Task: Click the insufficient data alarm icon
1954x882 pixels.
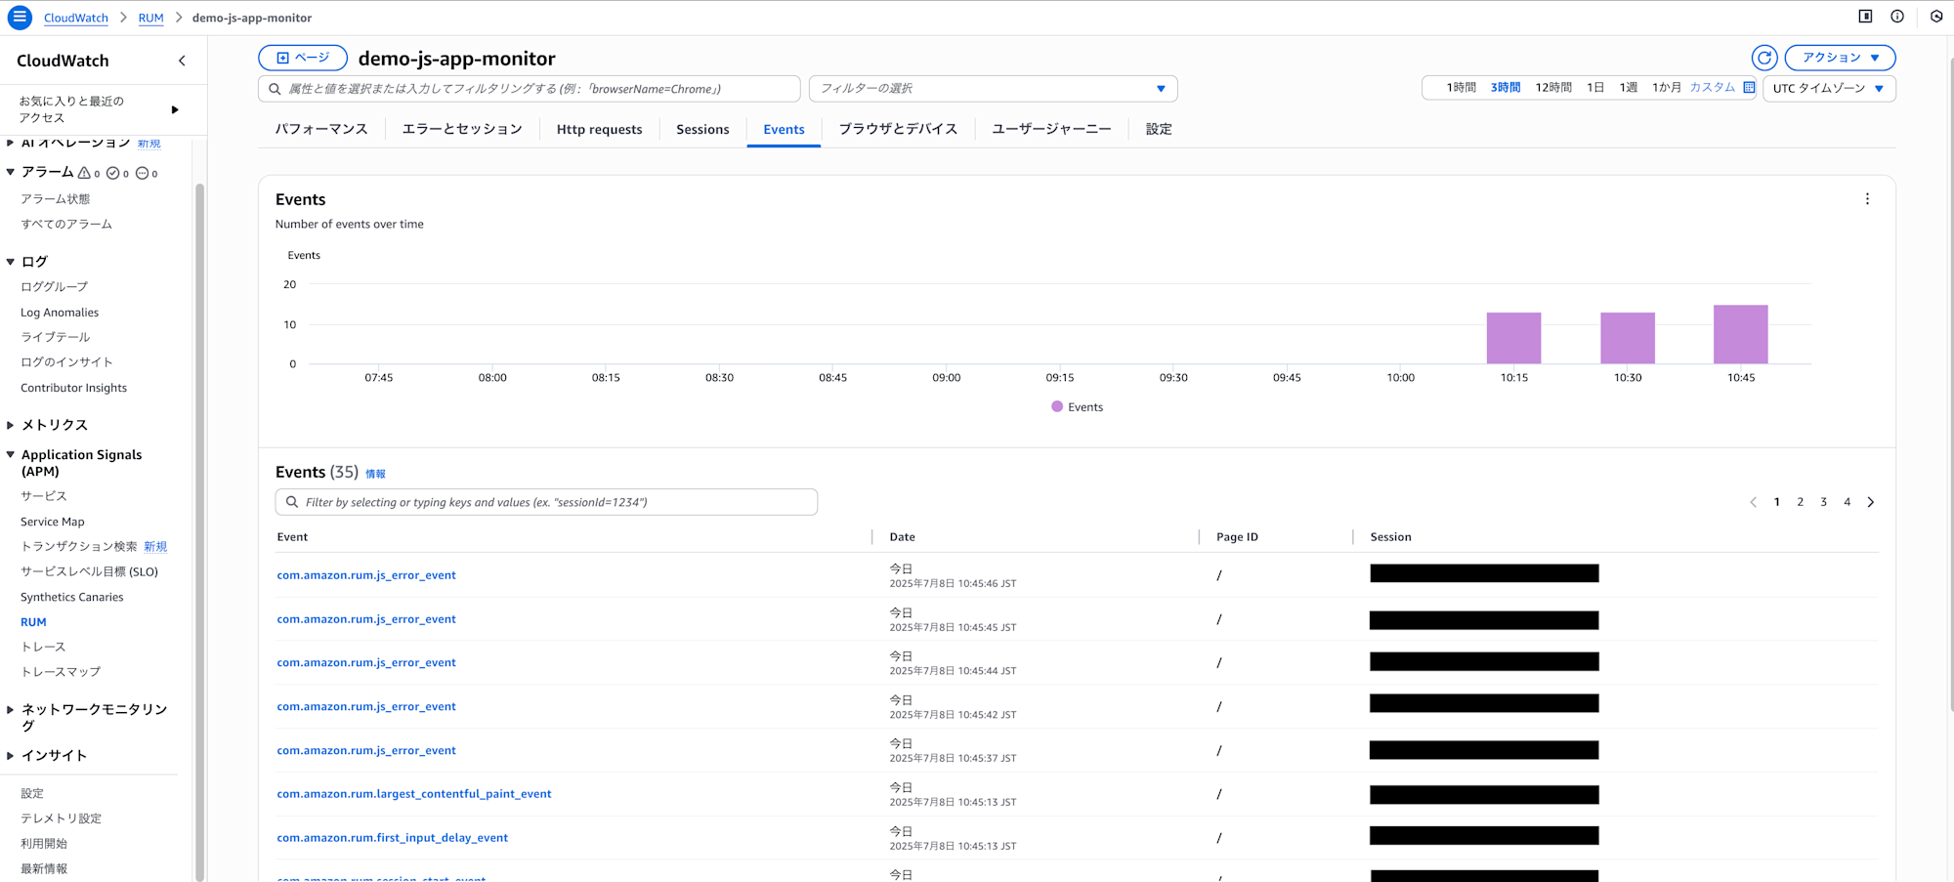Action: point(142,173)
